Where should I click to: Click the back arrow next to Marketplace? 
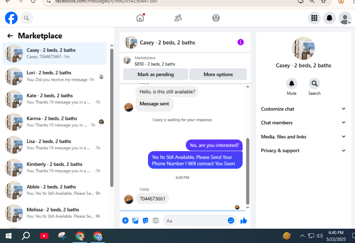click(x=10, y=36)
